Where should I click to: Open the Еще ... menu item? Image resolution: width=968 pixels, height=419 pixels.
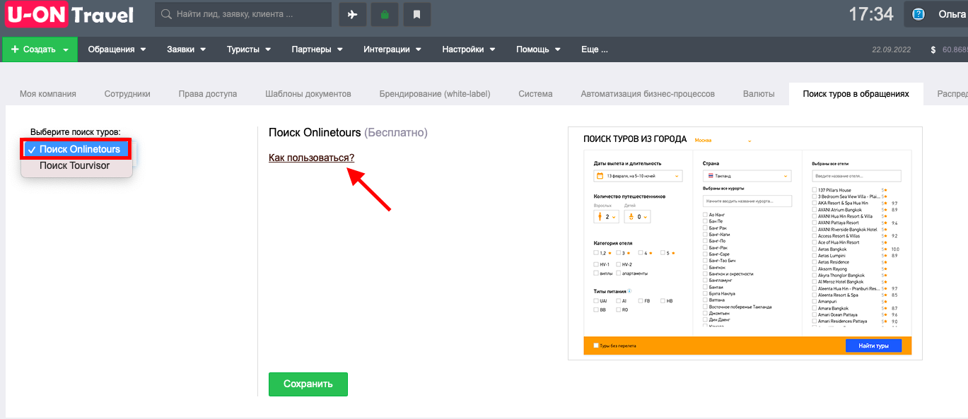pyautogui.click(x=594, y=49)
